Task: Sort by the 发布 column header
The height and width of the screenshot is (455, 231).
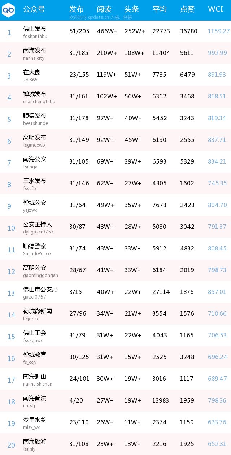Action: click(x=77, y=9)
